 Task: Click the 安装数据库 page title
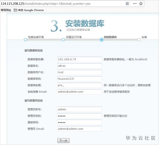tap(85, 23)
